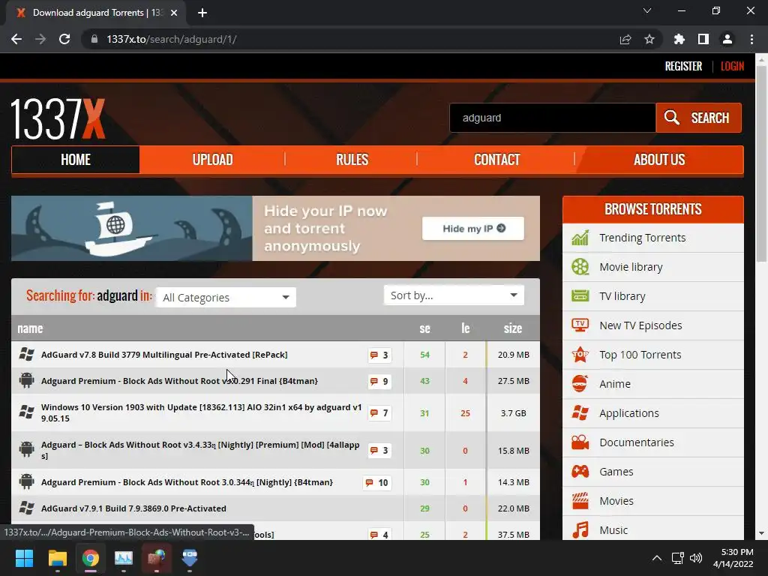Click the 'le' leechers column header
The width and height of the screenshot is (768, 576).
point(465,328)
